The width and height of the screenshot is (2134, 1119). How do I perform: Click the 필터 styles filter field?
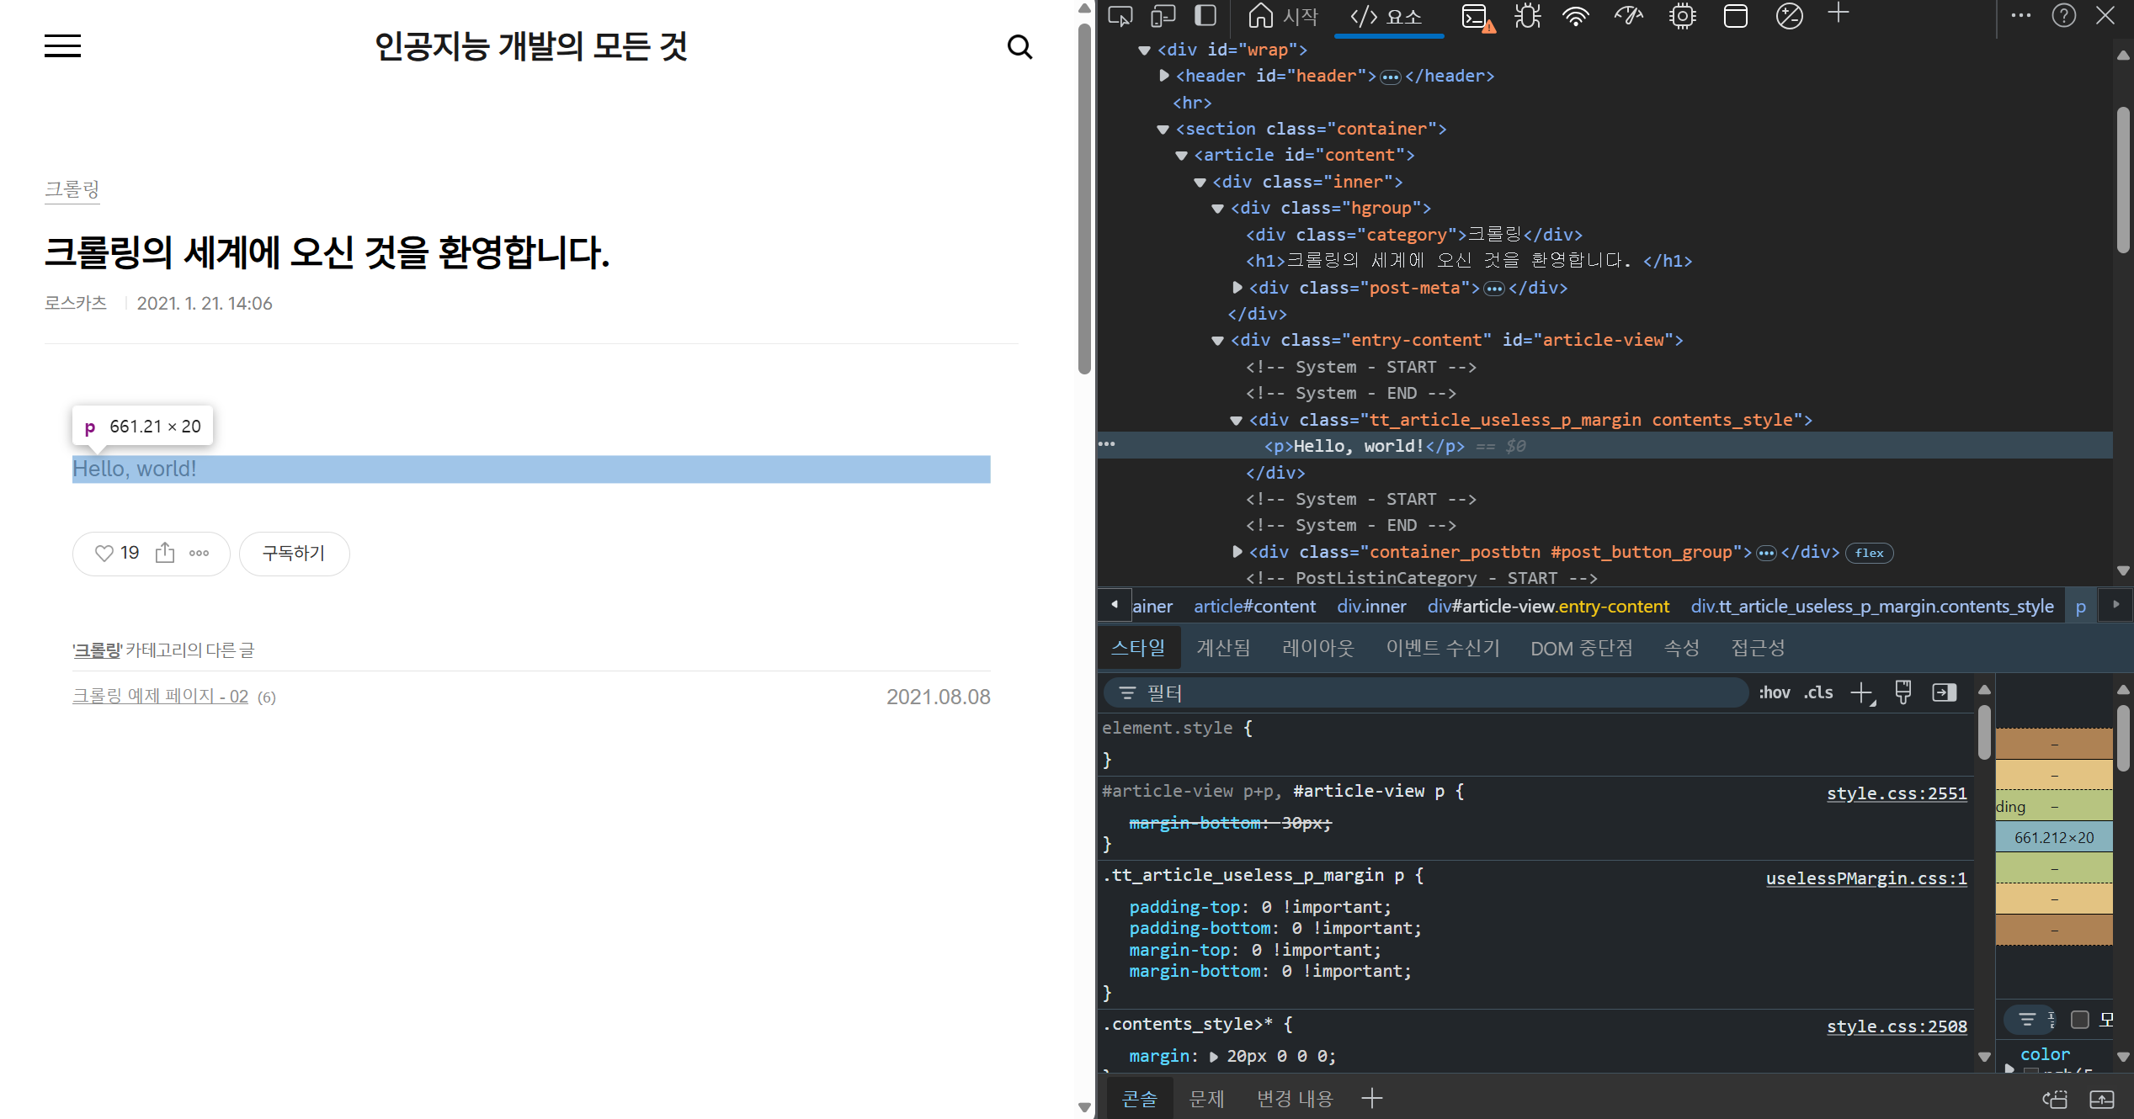pyautogui.click(x=1431, y=692)
